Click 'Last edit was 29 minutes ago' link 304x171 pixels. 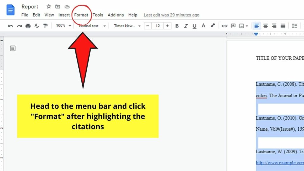pyautogui.click(x=171, y=15)
